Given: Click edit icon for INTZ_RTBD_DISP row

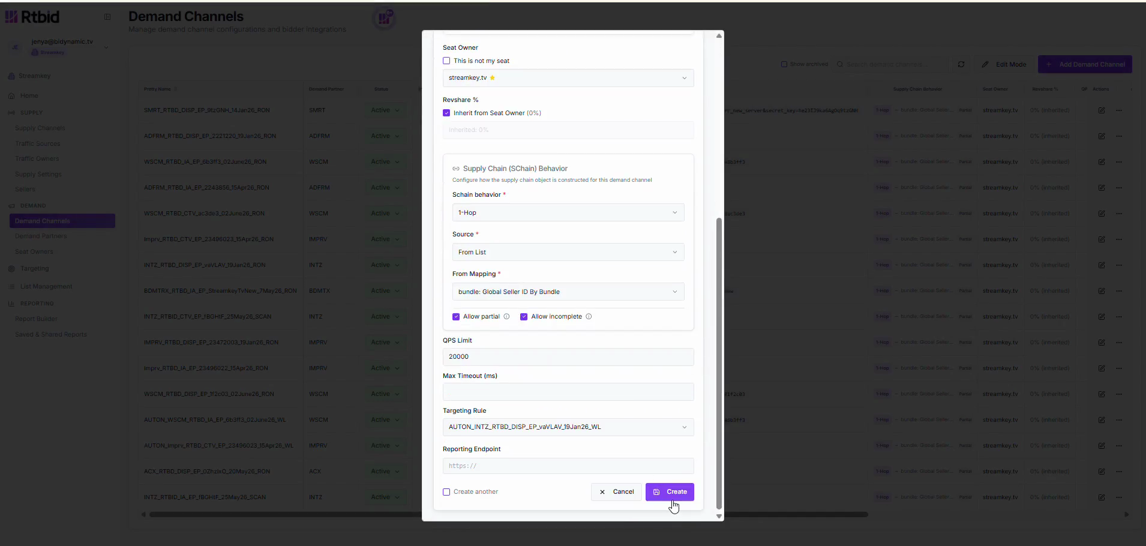Looking at the screenshot, I should 1102,265.
